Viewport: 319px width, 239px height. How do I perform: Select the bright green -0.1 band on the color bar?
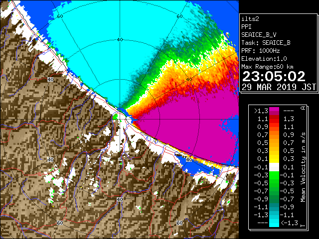point(274,175)
